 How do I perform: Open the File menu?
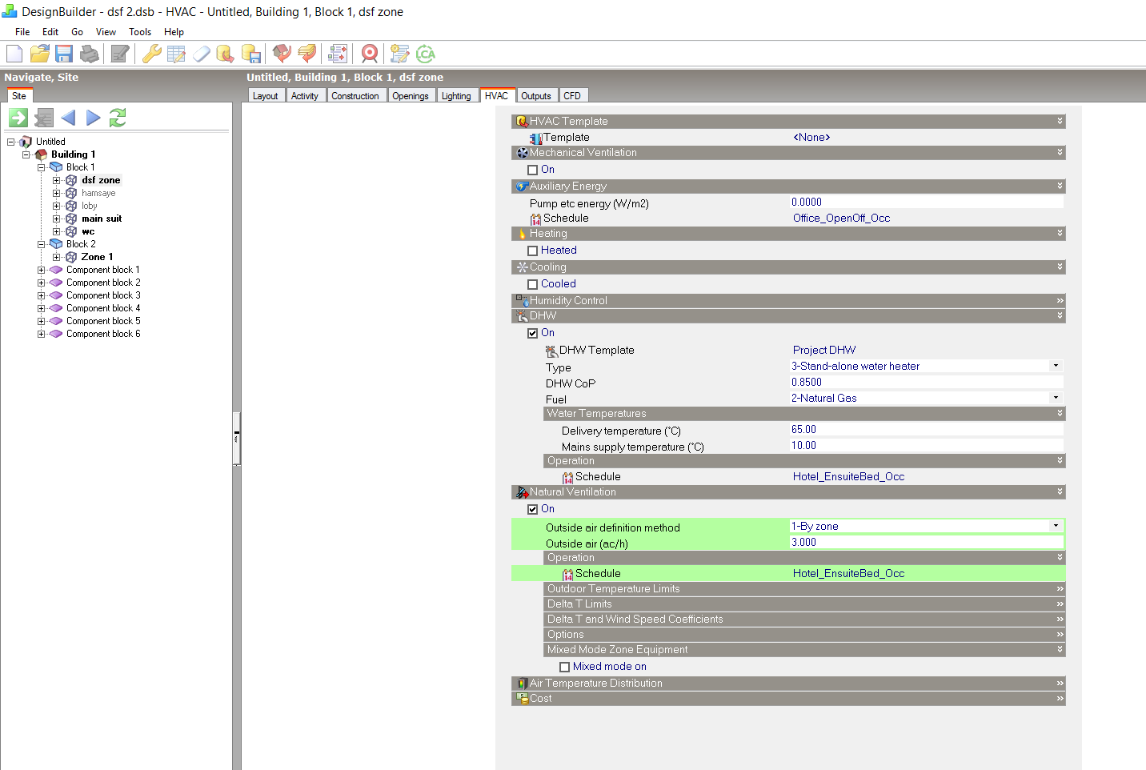coord(22,32)
